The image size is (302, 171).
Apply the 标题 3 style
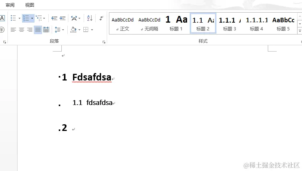pyautogui.click(x=229, y=23)
